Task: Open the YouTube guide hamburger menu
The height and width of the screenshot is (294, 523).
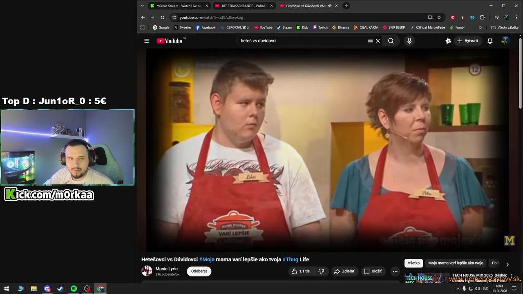Action: click(x=147, y=41)
